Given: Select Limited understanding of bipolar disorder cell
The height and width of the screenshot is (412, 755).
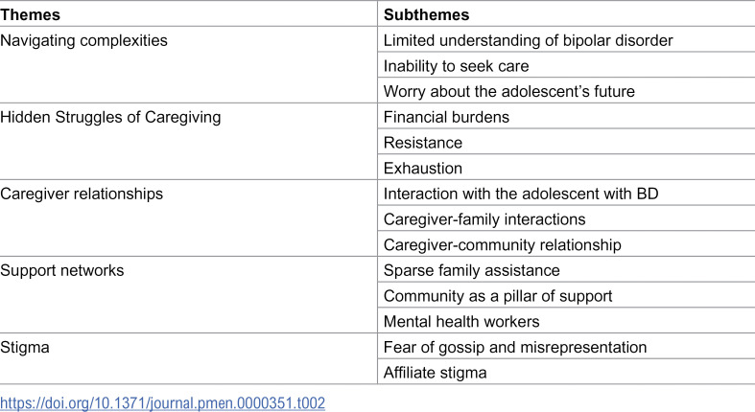Looking at the screenshot, I should pos(566,40).
